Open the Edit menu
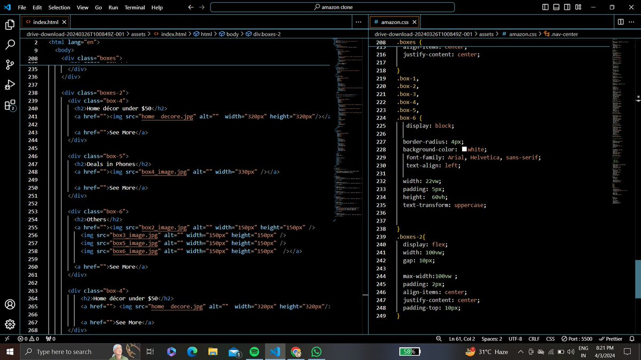 pyautogui.click(x=37, y=7)
